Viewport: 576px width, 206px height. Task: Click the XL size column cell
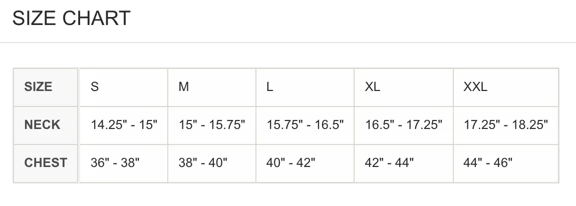404,87
